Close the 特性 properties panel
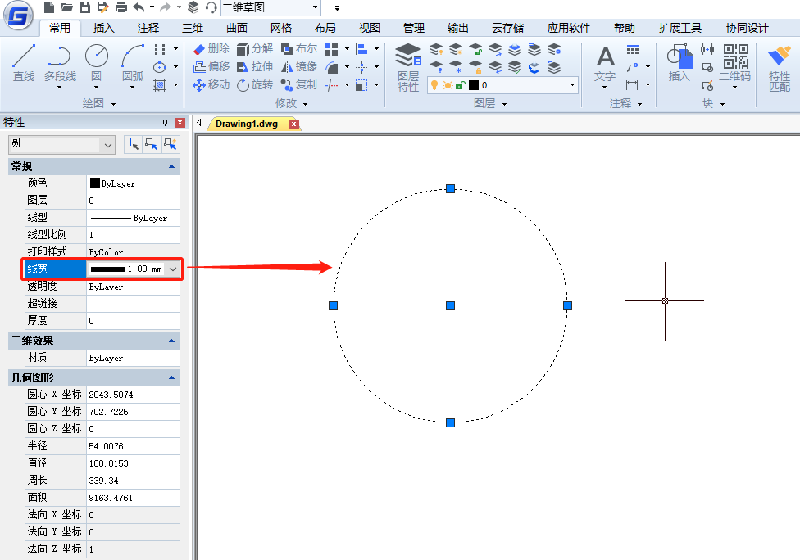 pos(180,122)
